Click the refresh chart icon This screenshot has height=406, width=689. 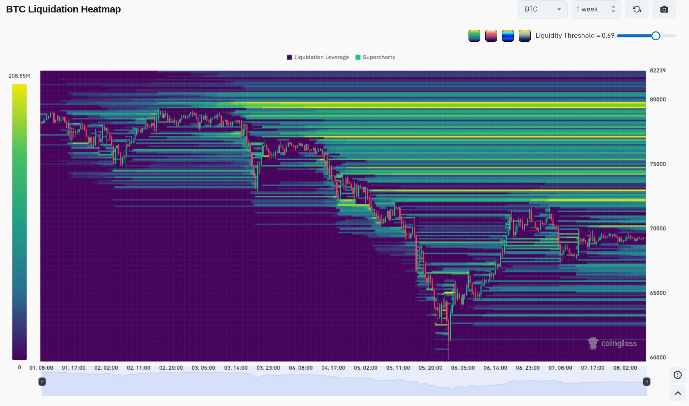[x=636, y=9]
